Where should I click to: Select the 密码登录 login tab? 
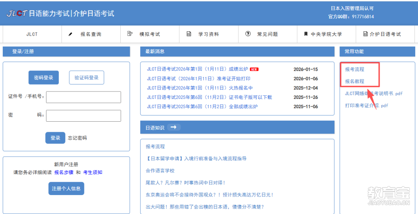44,78
